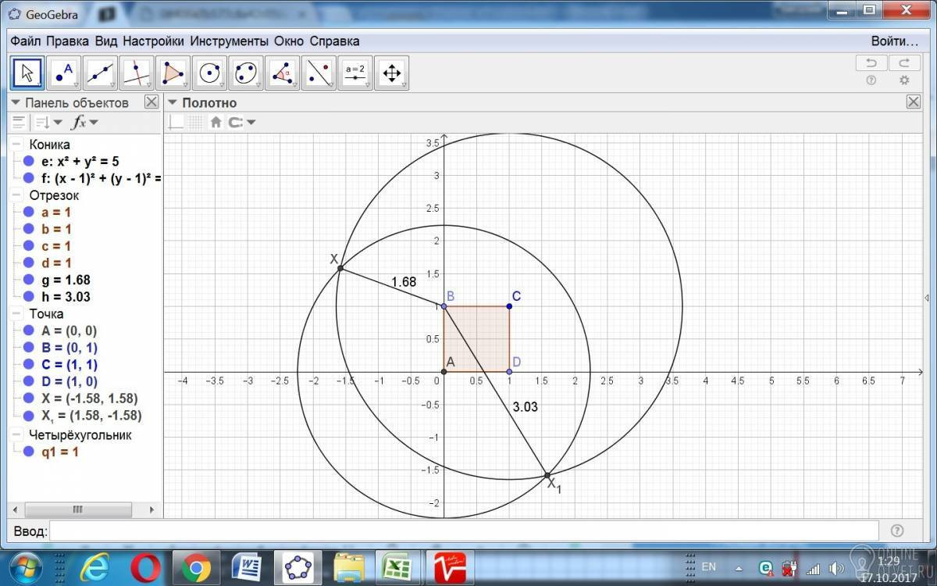Open input help icon beside Ввод field
This screenshot has height=586, width=937.
pyautogui.click(x=896, y=531)
